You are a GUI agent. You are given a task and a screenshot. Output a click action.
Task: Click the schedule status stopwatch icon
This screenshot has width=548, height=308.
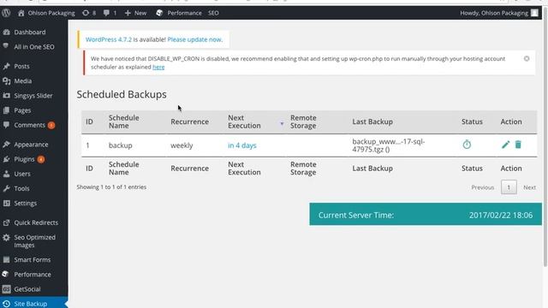[x=467, y=145]
